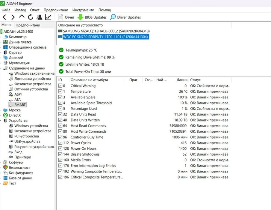Toggle the Media Errors checkbox
Image resolution: width=271 pixels, height=210 pixels.
click(x=60, y=160)
